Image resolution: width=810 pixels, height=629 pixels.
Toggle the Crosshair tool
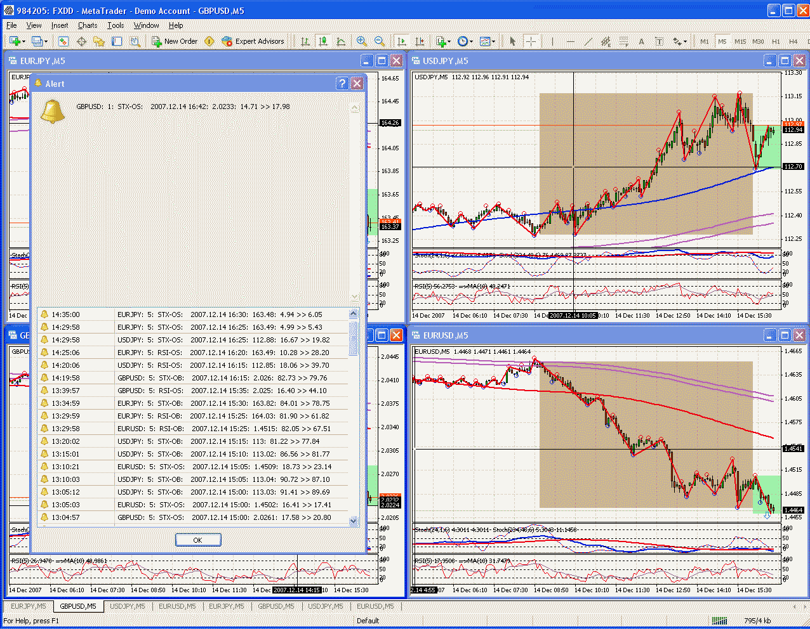[x=531, y=41]
